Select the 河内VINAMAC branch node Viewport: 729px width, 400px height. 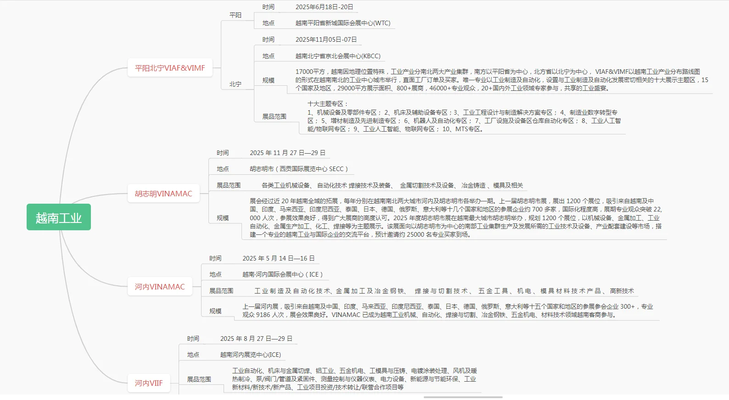(x=160, y=287)
